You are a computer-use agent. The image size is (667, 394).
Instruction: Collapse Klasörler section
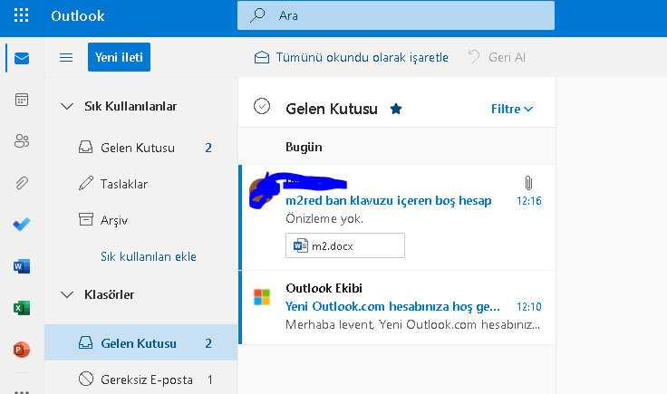click(67, 294)
